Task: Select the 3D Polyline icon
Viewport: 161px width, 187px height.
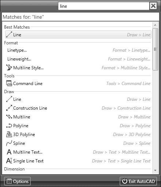Action: [9, 134]
